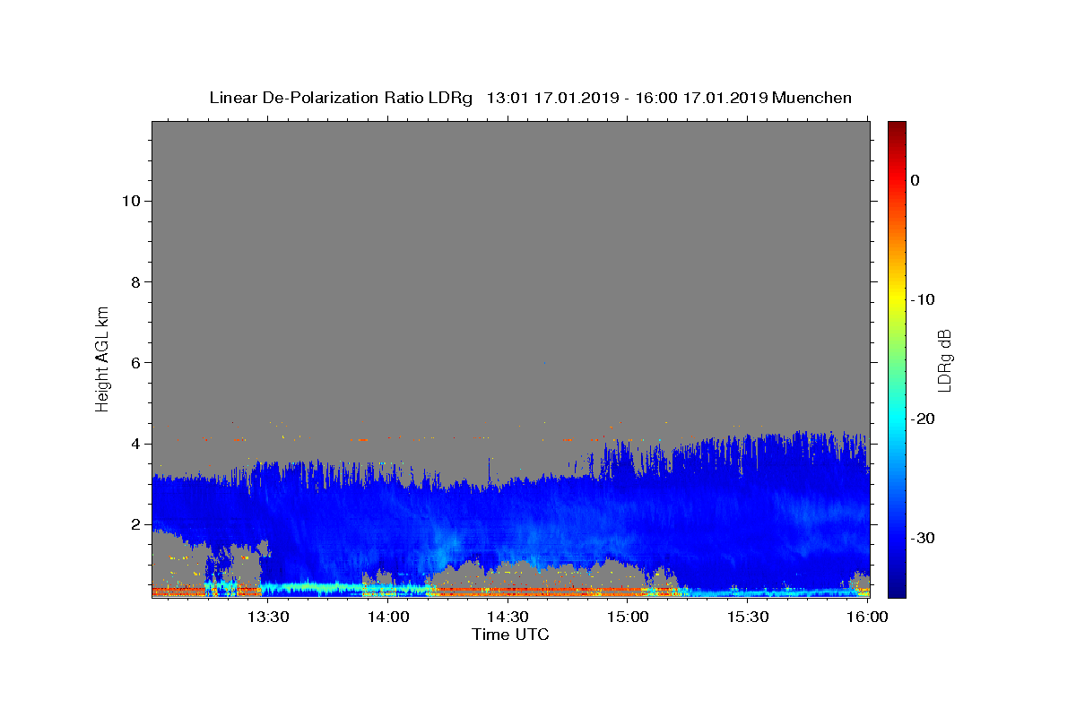1076x717 pixels.
Task: Click the 14:30 time tick label
Action: tap(508, 617)
